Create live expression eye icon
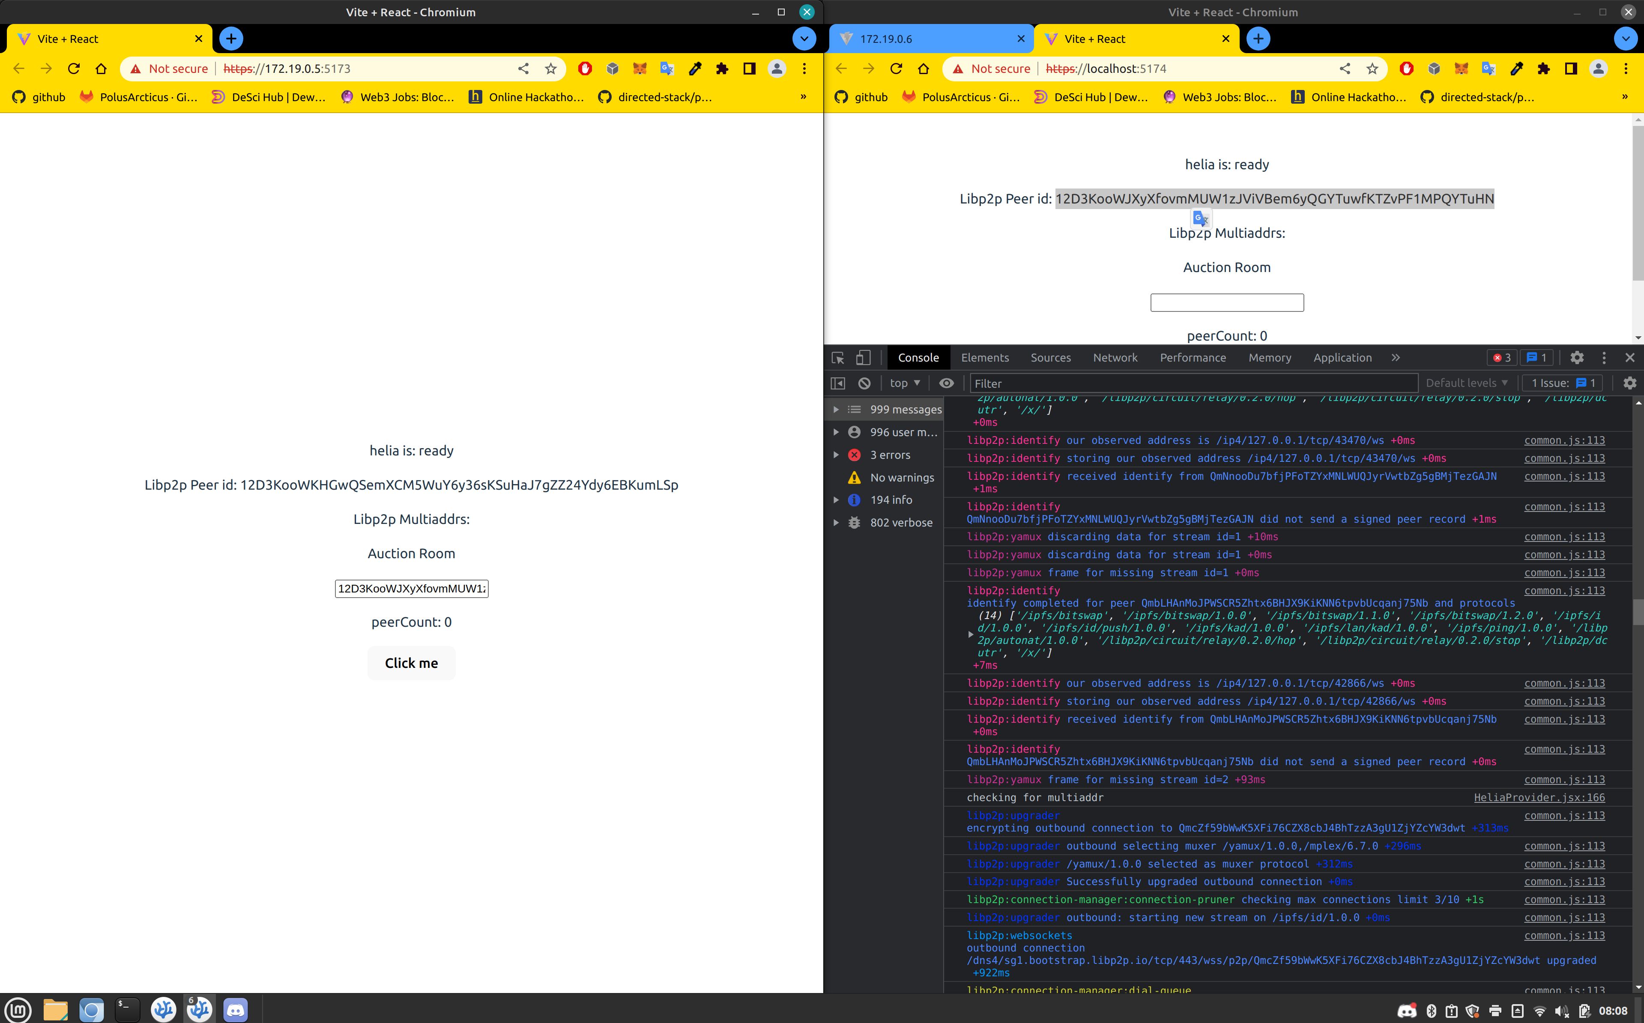 pyautogui.click(x=947, y=383)
